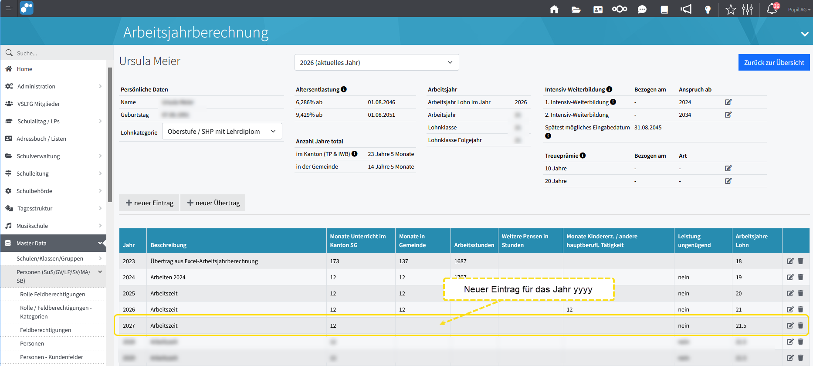Toggle the hamburger menu in top bar
The image size is (813, 366).
[9, 8]
